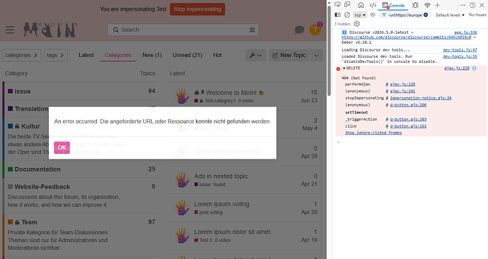Open DevTools Welcome home icon
The height and width of the screenshot is (259, 488).
pyautogui.click(x=361, y=5)
